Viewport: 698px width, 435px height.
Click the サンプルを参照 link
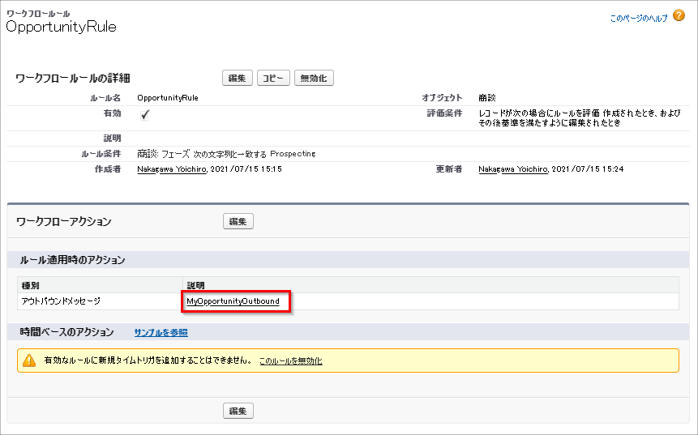[x=161, y=332]
